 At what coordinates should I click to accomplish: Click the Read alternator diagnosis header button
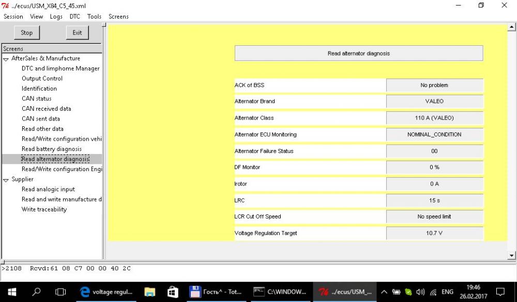[x=359, y=53]
